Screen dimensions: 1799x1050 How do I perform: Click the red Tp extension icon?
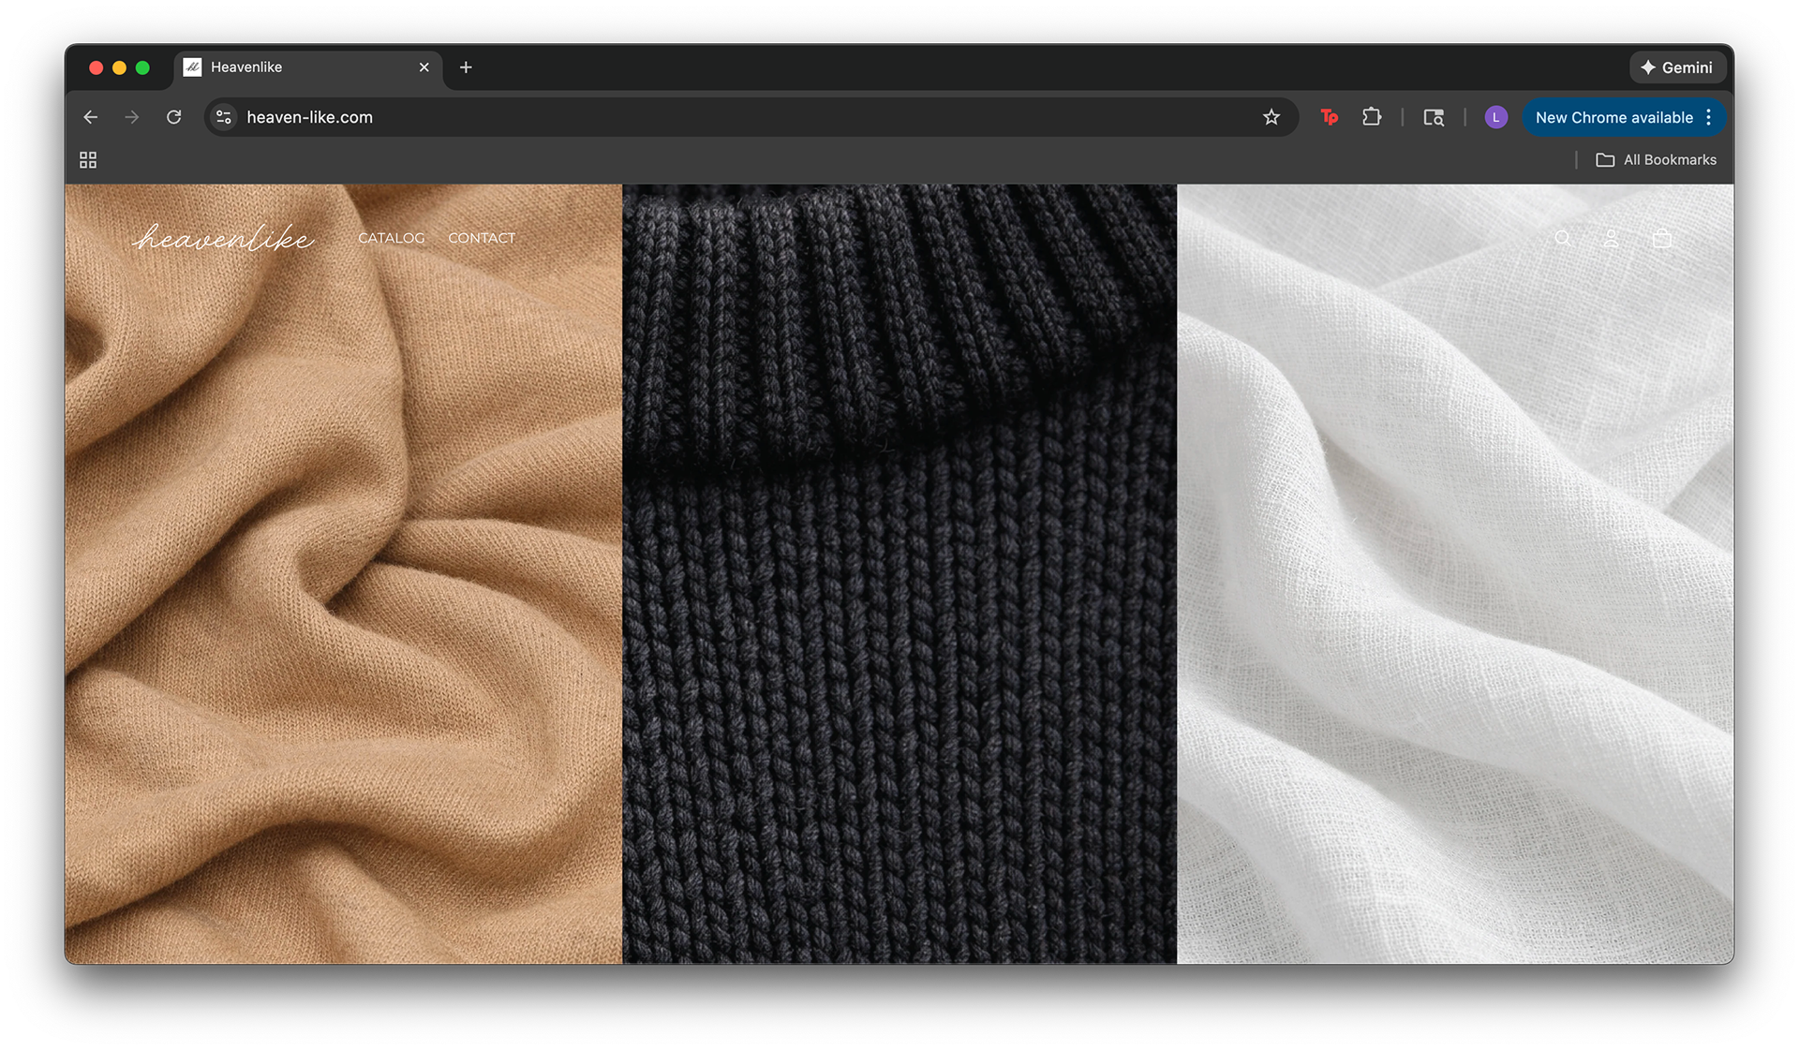point(1329,117)
